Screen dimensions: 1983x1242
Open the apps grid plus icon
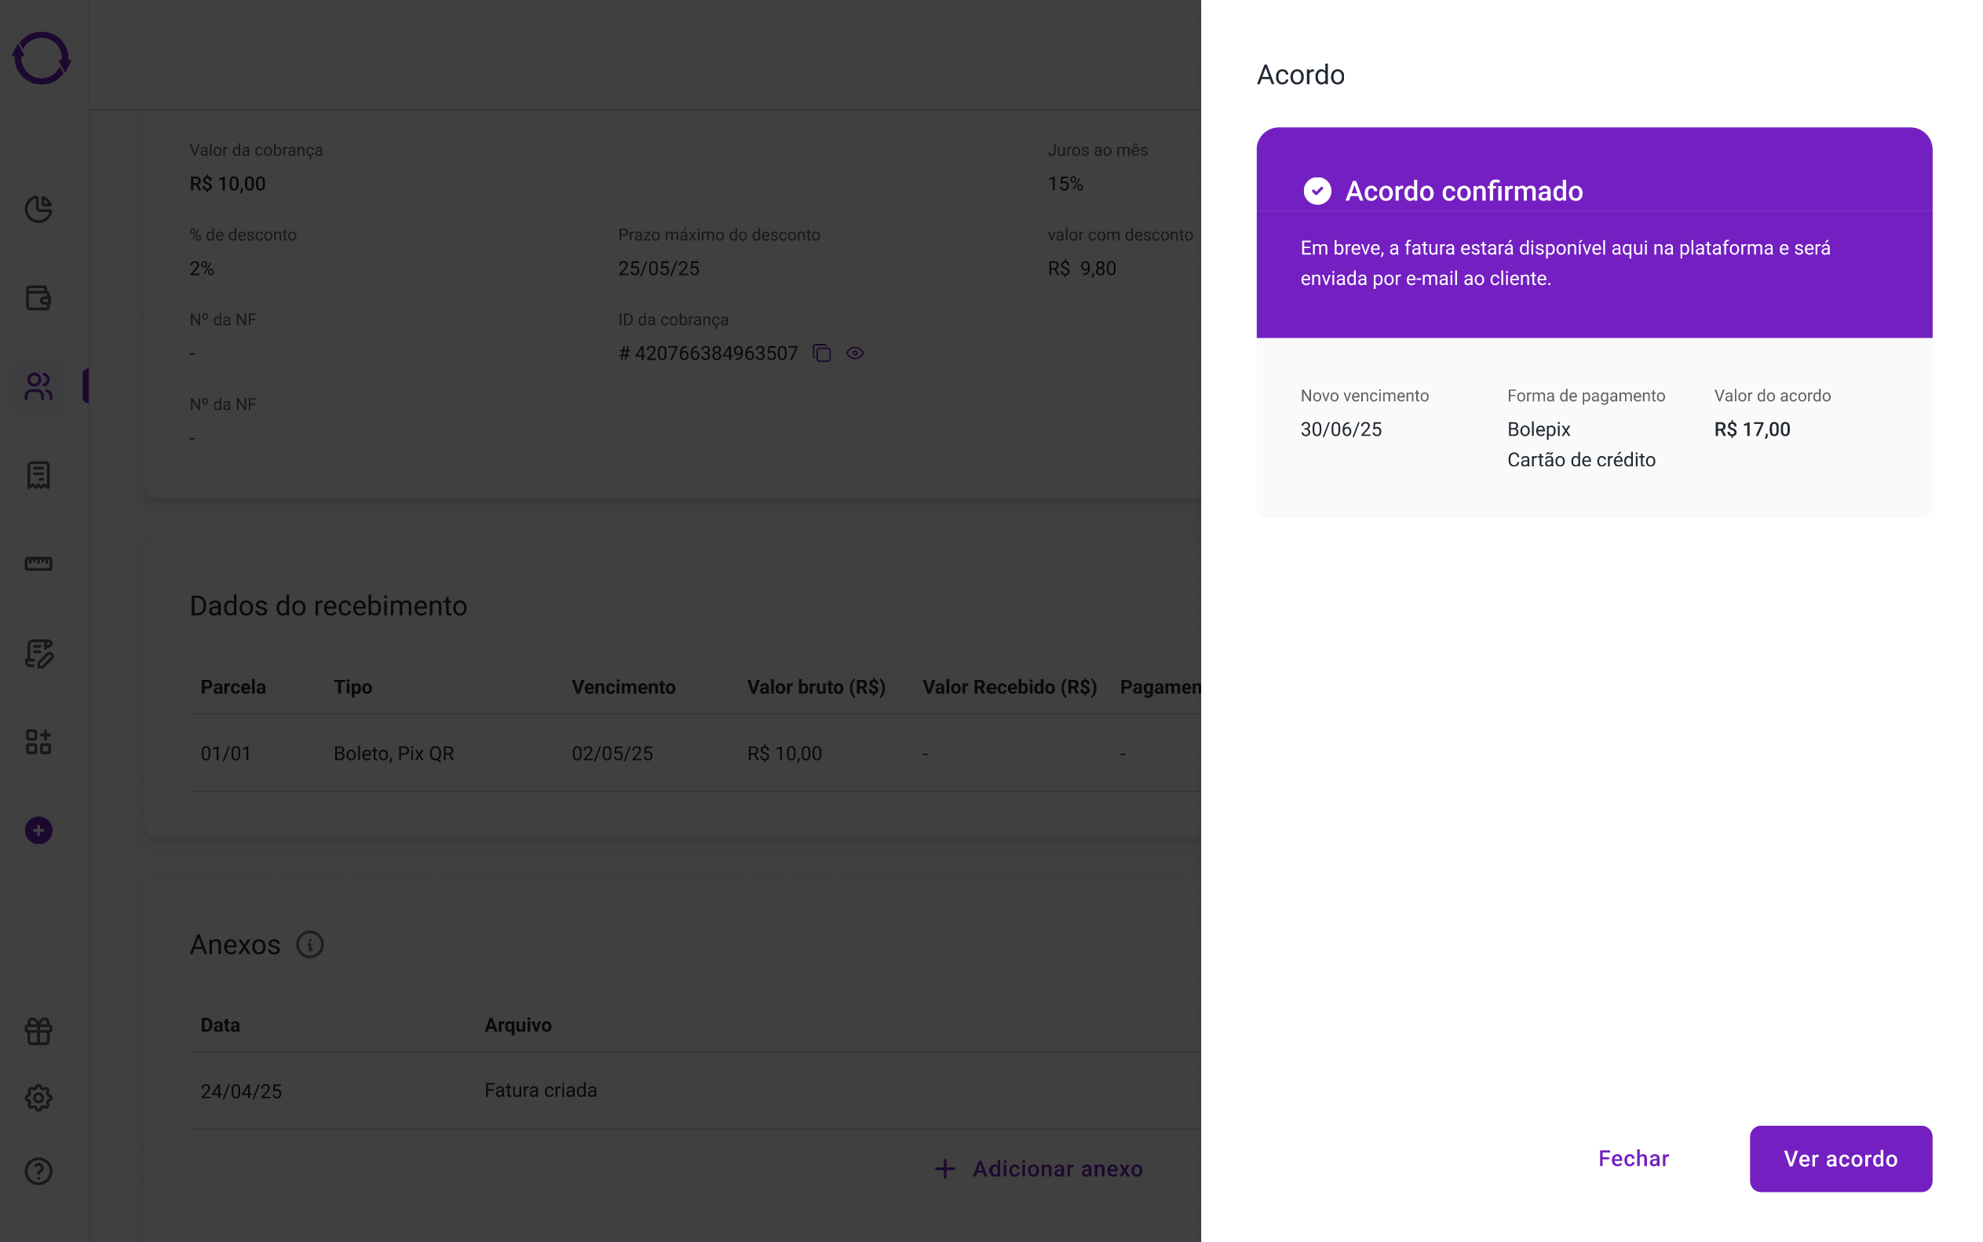coord(38,742)
